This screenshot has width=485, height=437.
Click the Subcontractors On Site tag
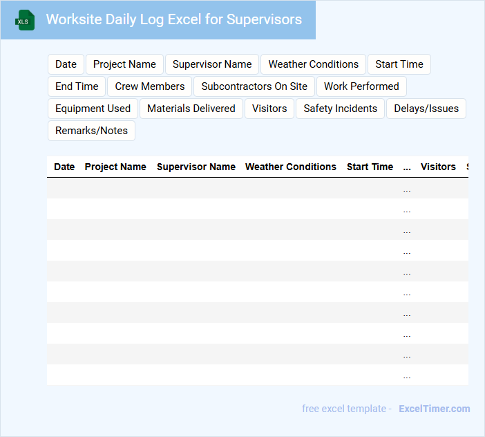[254, 86]
